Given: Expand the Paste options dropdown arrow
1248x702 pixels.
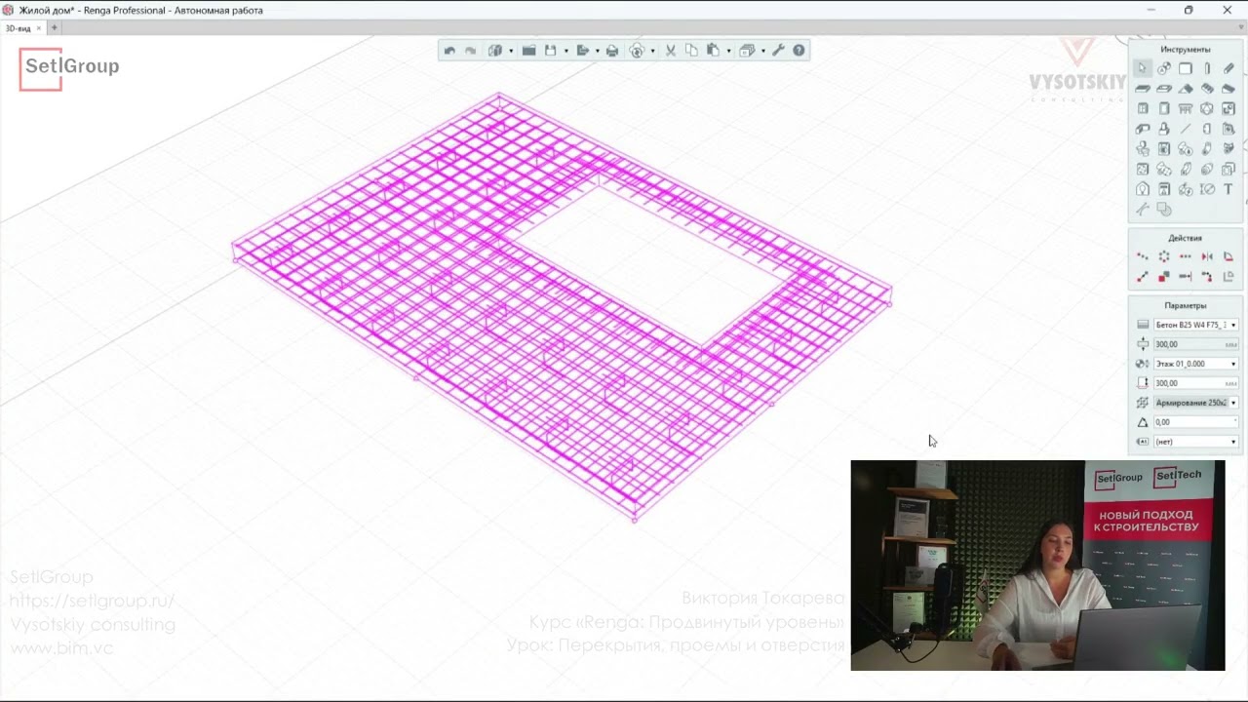Looking at the screenshot, I should pos(729,51).
